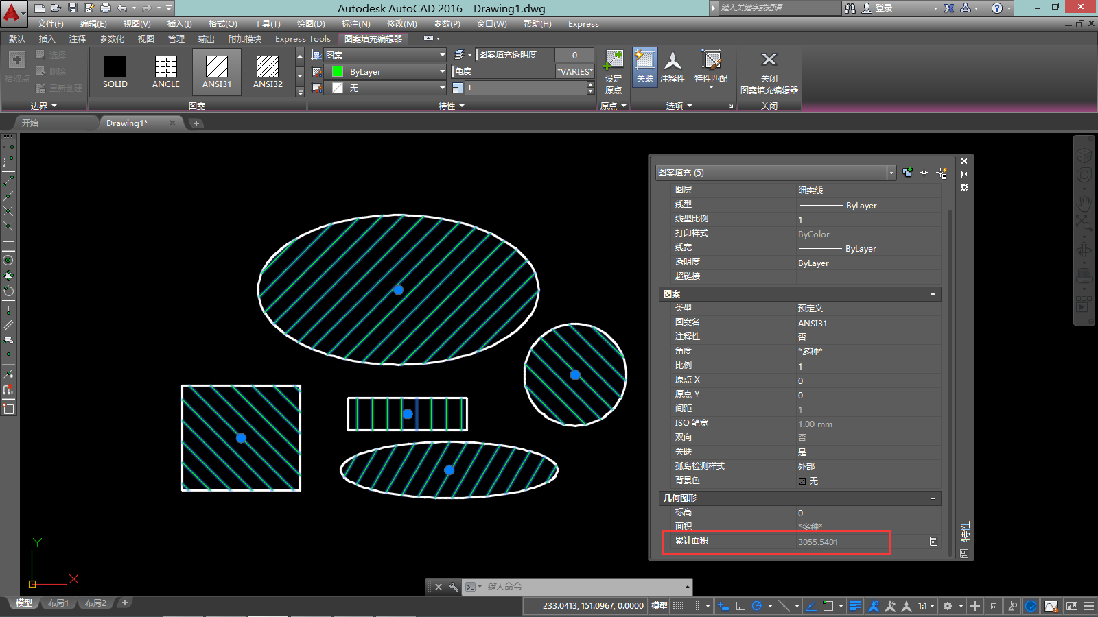Toggle the 关联 associative hatch option
Screen dimensions: 1098x617
[x=644, y=66]
